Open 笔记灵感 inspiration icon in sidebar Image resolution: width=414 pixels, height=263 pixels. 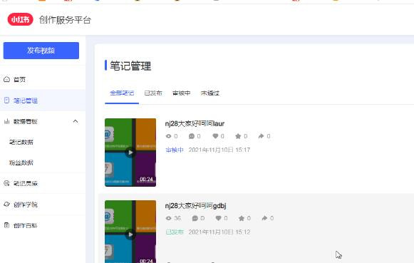pyautogui.click(x=7, y=183)
